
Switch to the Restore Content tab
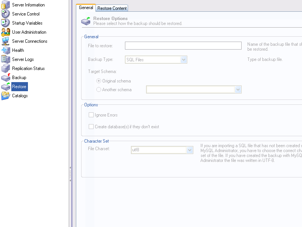click(112, 8)
